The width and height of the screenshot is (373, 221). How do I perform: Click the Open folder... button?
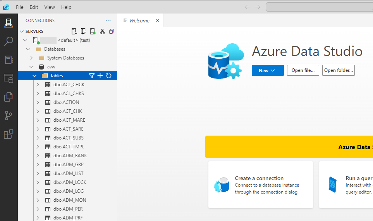(338, 70)
